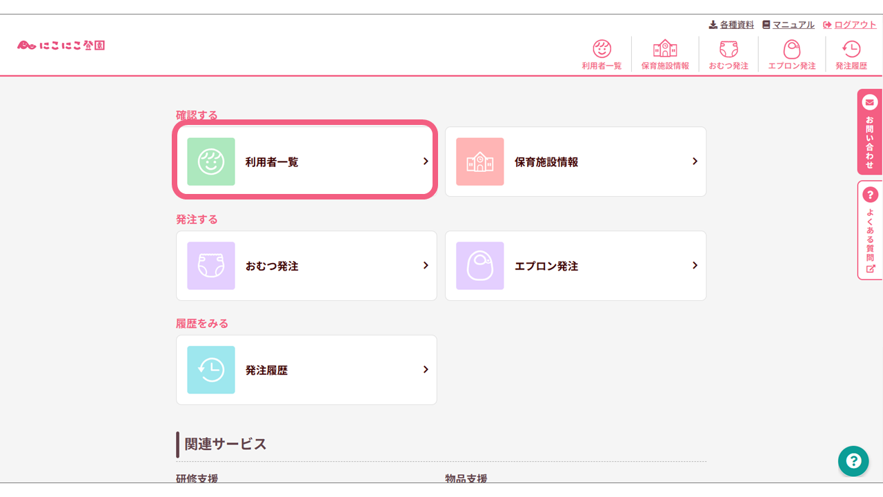Viewport: 883px width, 497px height.
Task: Expand the 利用者一覧 card via its chevron
Action: [425, 161]
